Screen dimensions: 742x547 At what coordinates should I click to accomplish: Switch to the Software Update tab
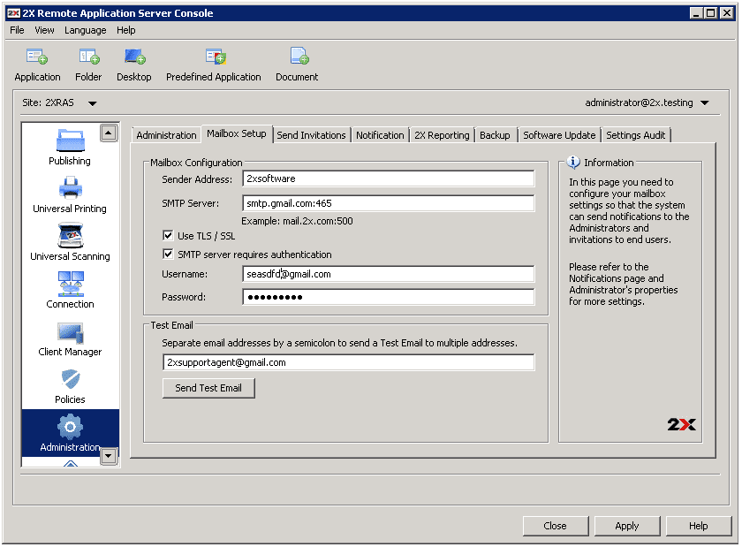point(559,135)
